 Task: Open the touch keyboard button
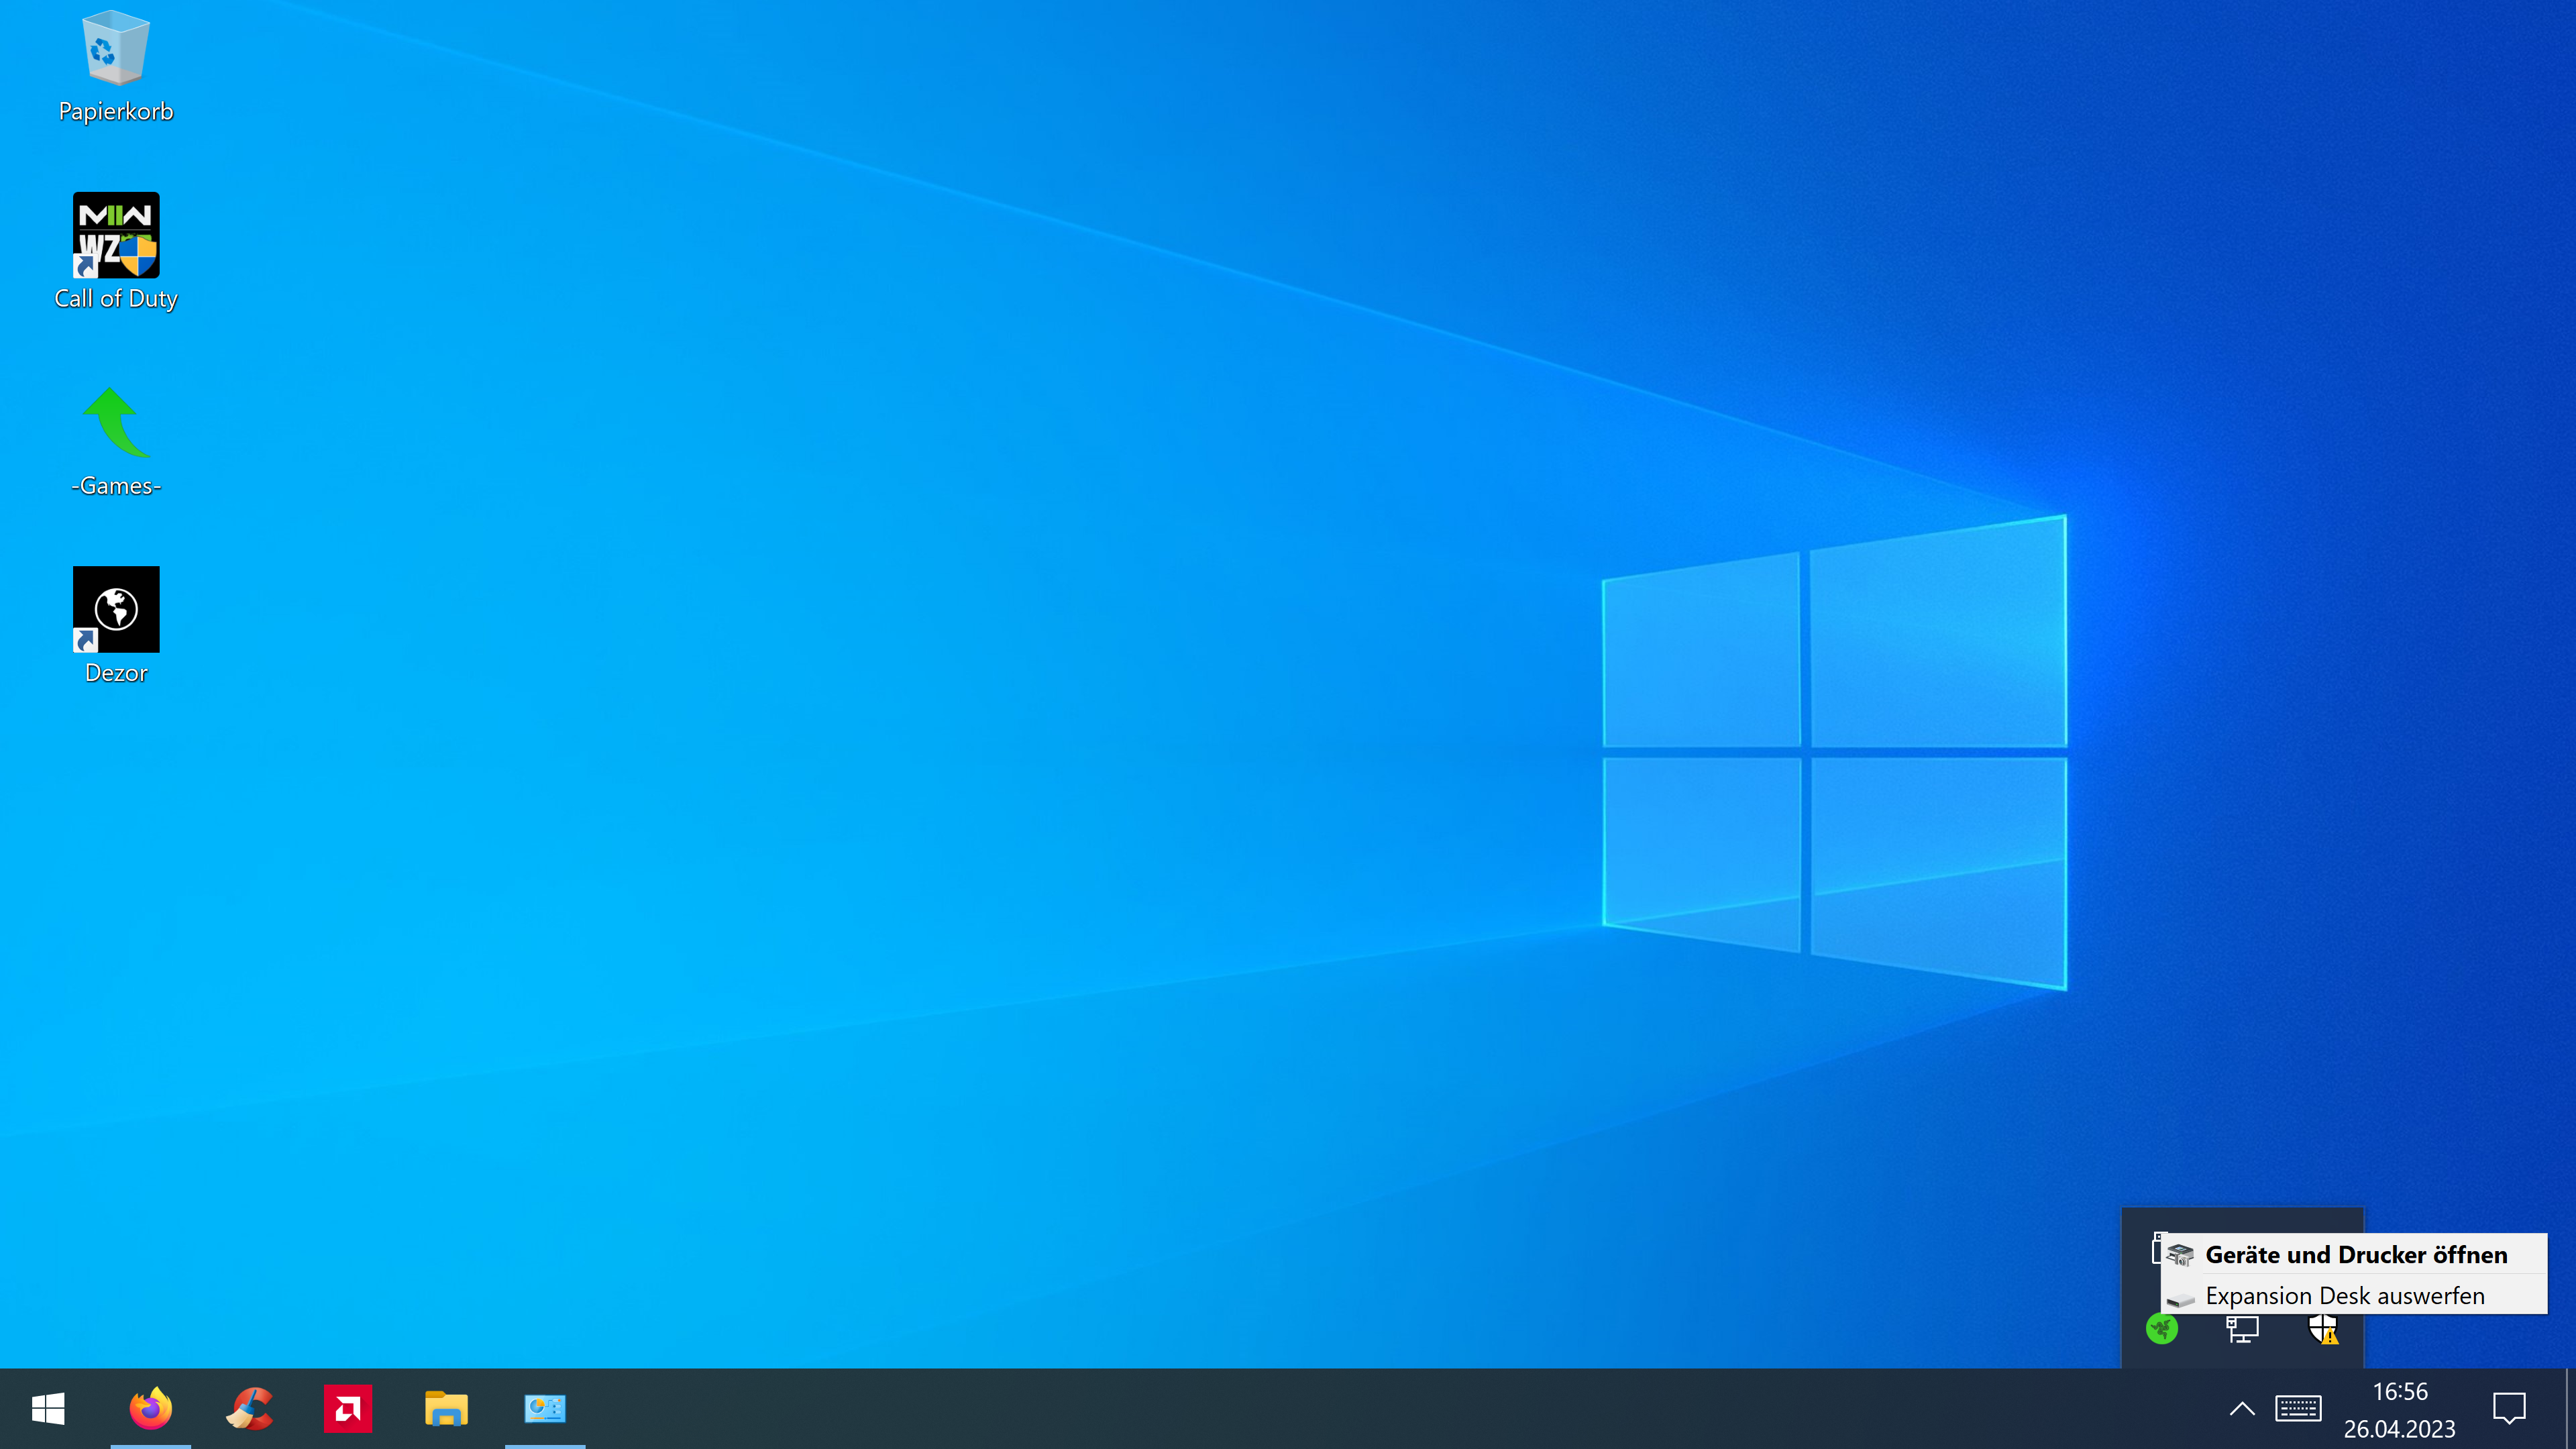click(x=2298, y=1409)
